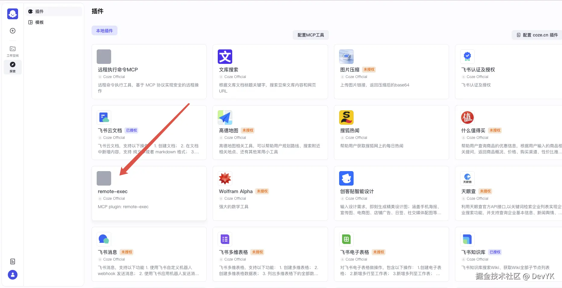
Task: Click 未授权 badge on 什么值得买
Action: click(x=495, y=130)
